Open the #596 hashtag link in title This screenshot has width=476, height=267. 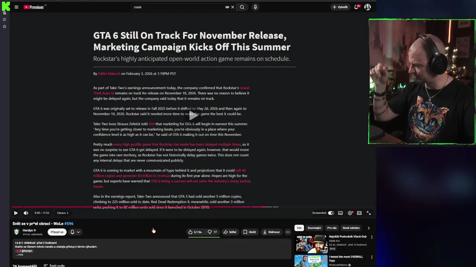click(x=69, y=224)
